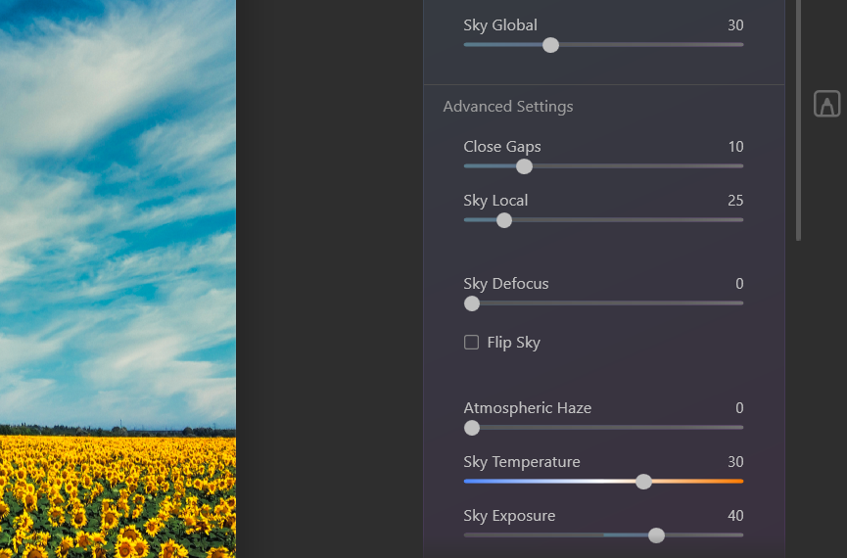Click the Sky Temperature slider handle
847x558 pixels.
(x=643, y=482)
